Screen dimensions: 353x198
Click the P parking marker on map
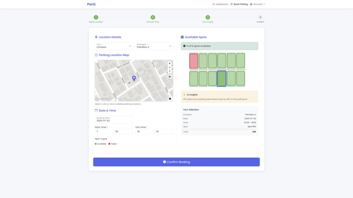coord(129,83)
